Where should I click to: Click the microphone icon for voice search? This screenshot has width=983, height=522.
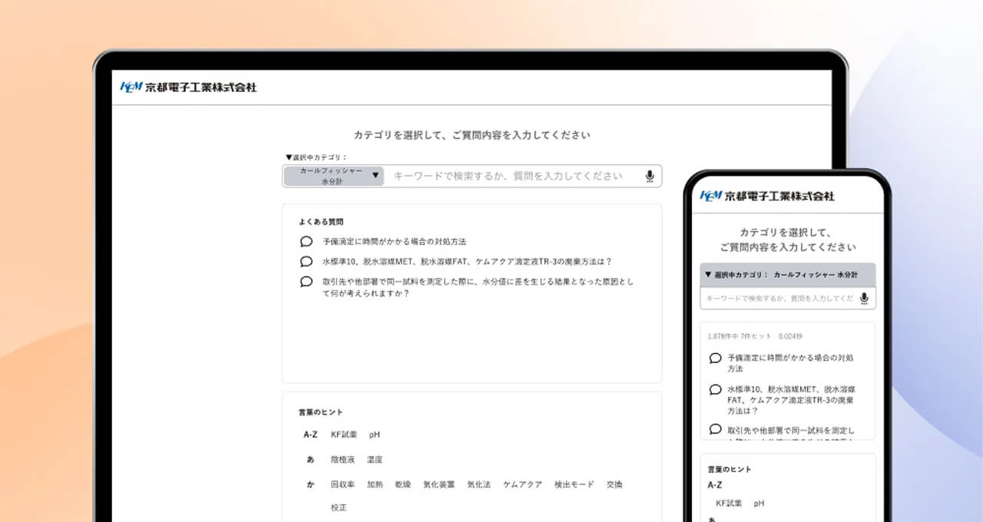point(648,176)
